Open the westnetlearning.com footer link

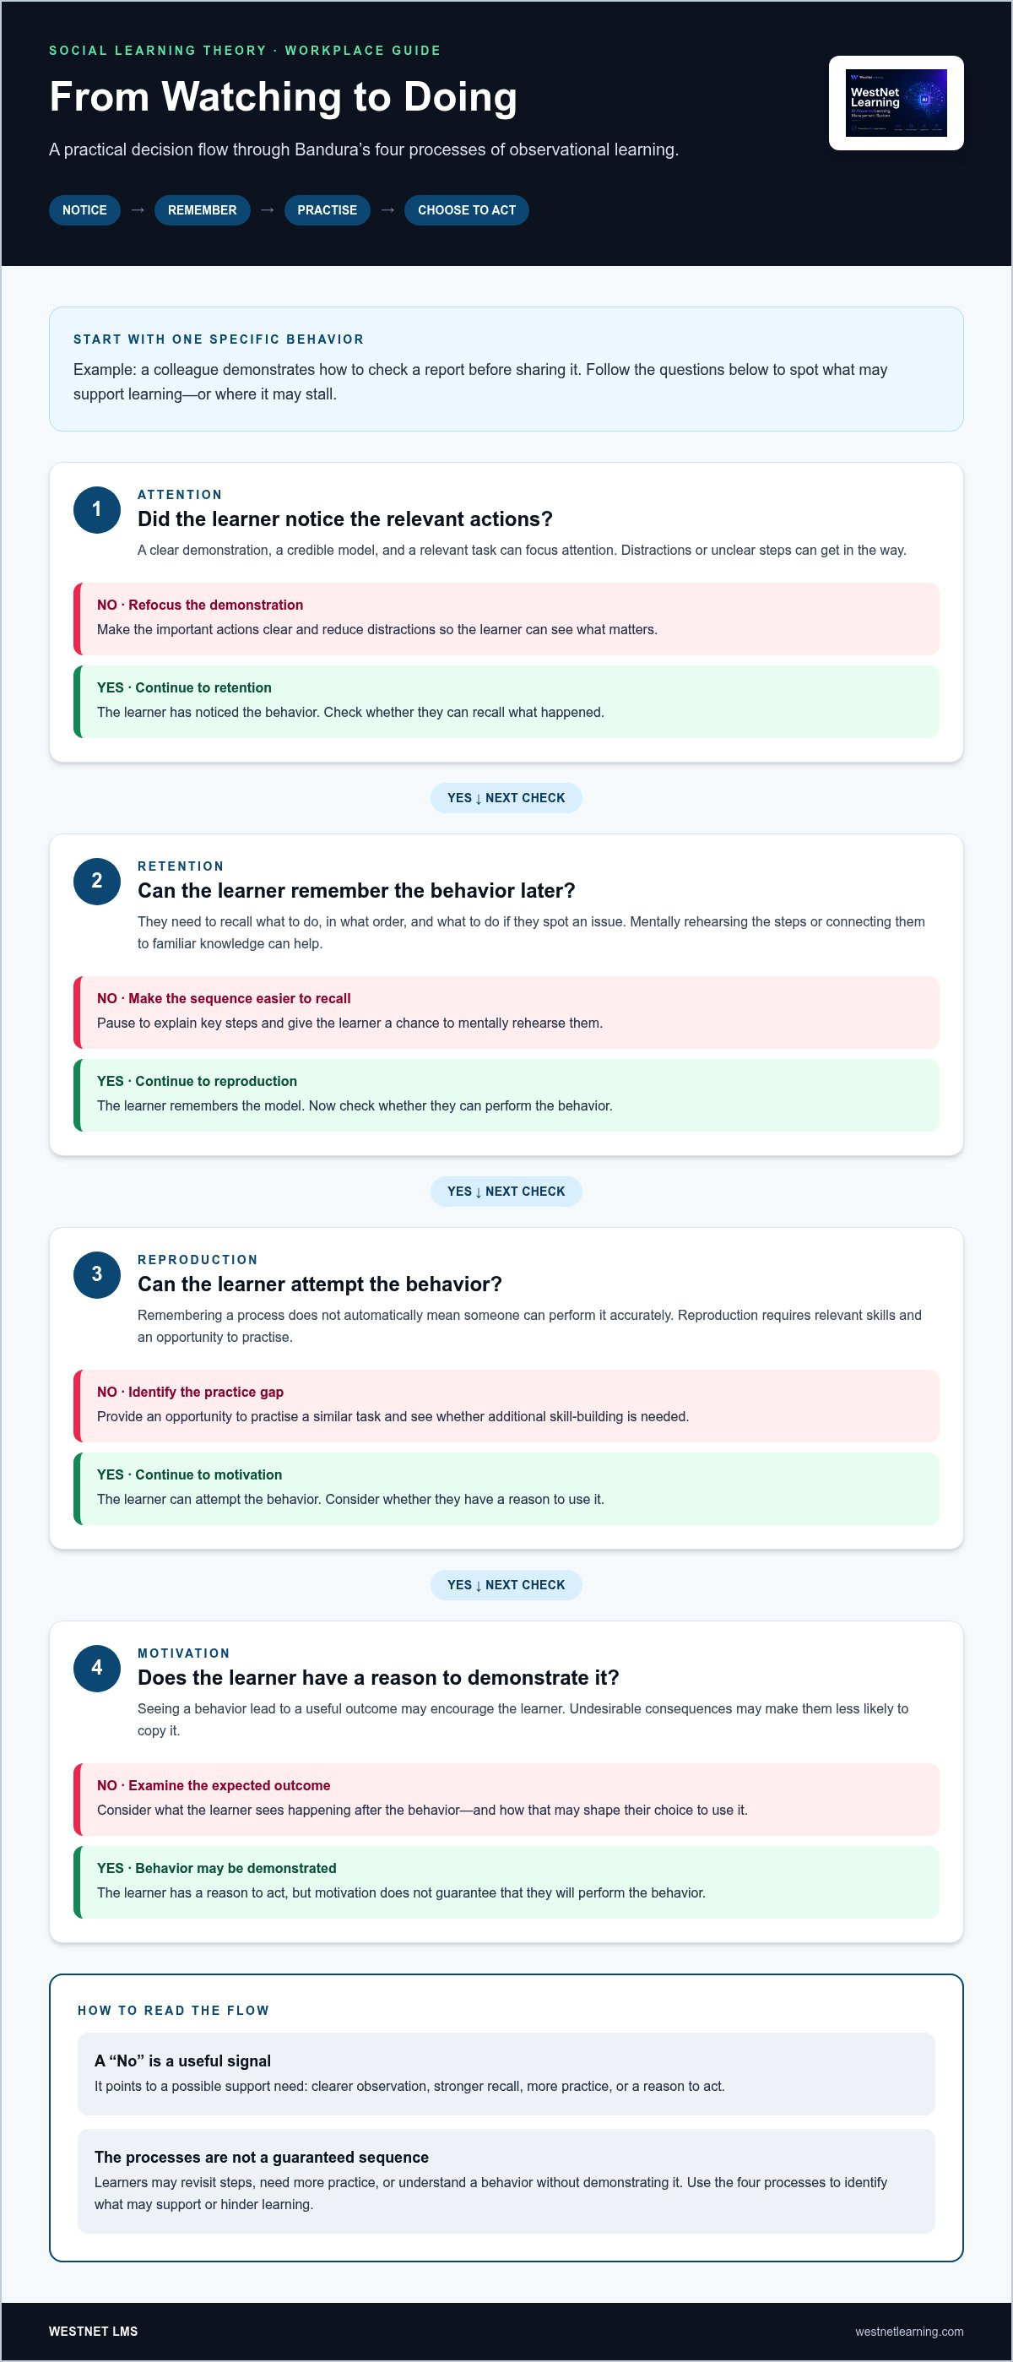pos(908,2331)
